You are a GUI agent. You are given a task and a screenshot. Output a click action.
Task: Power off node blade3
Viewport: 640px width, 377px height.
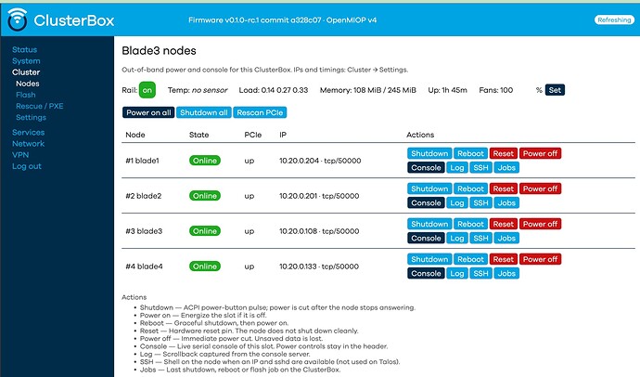tap(540, 224)
